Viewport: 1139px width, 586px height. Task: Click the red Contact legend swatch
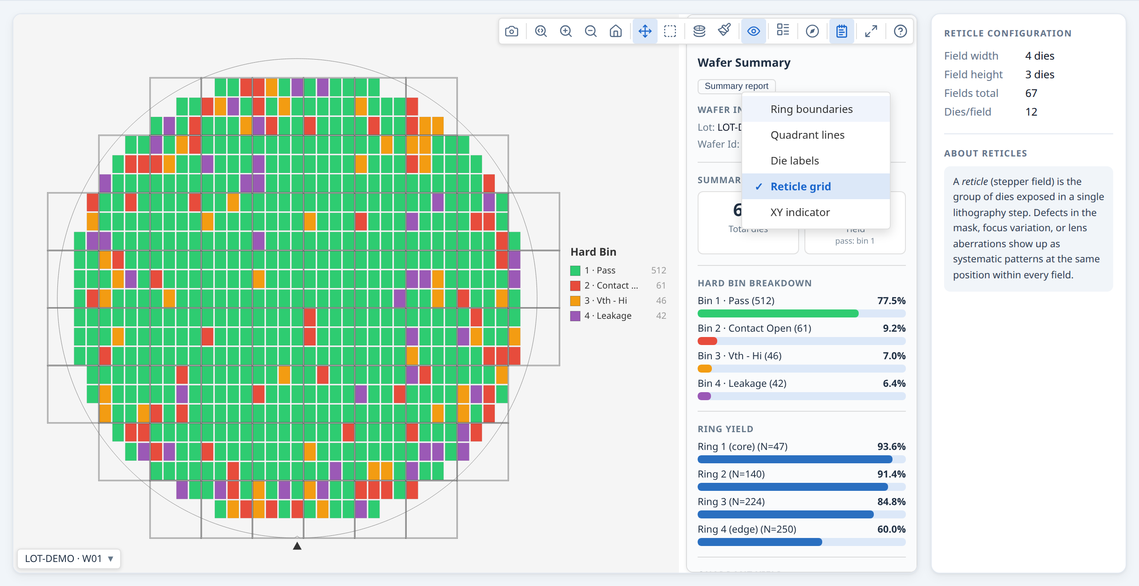tap(575, 285)
